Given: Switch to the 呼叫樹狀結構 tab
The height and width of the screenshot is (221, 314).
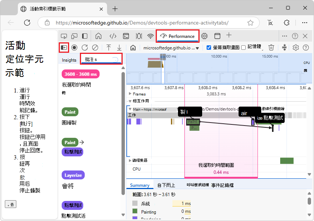Looking at the screenshot, I should tap(198, 185).
